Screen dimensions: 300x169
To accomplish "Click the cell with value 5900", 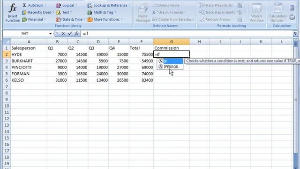I will coord(98,61).
